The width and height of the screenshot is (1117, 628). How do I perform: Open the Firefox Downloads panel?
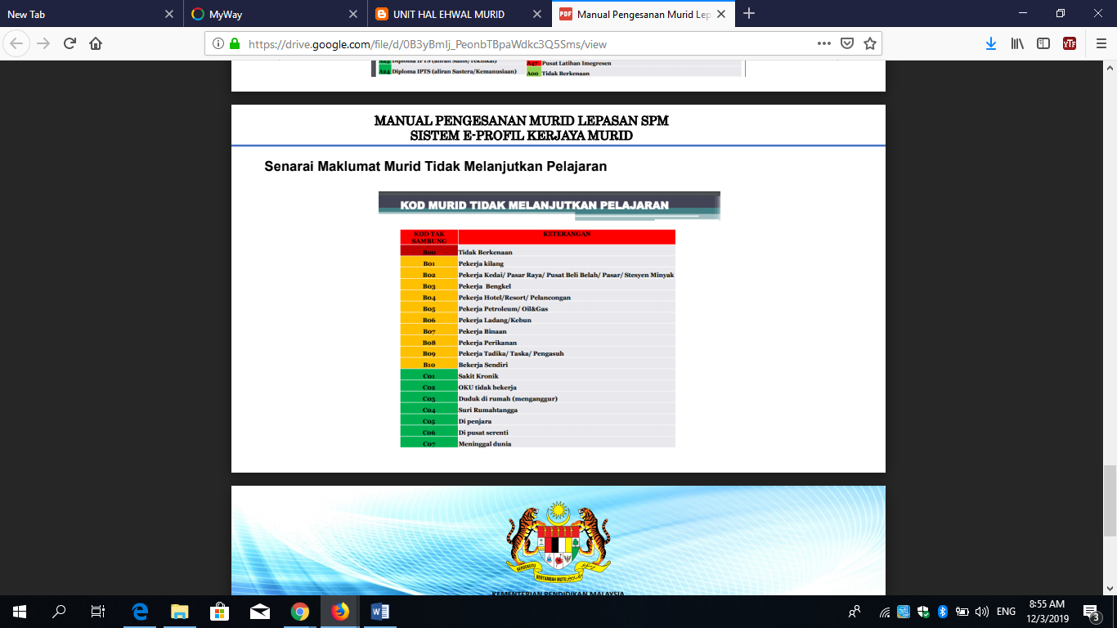pos(991,43)
